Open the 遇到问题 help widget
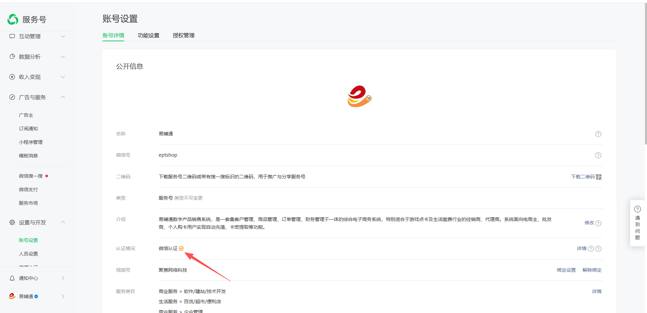647x313 pixels. [x=637, y=223]
